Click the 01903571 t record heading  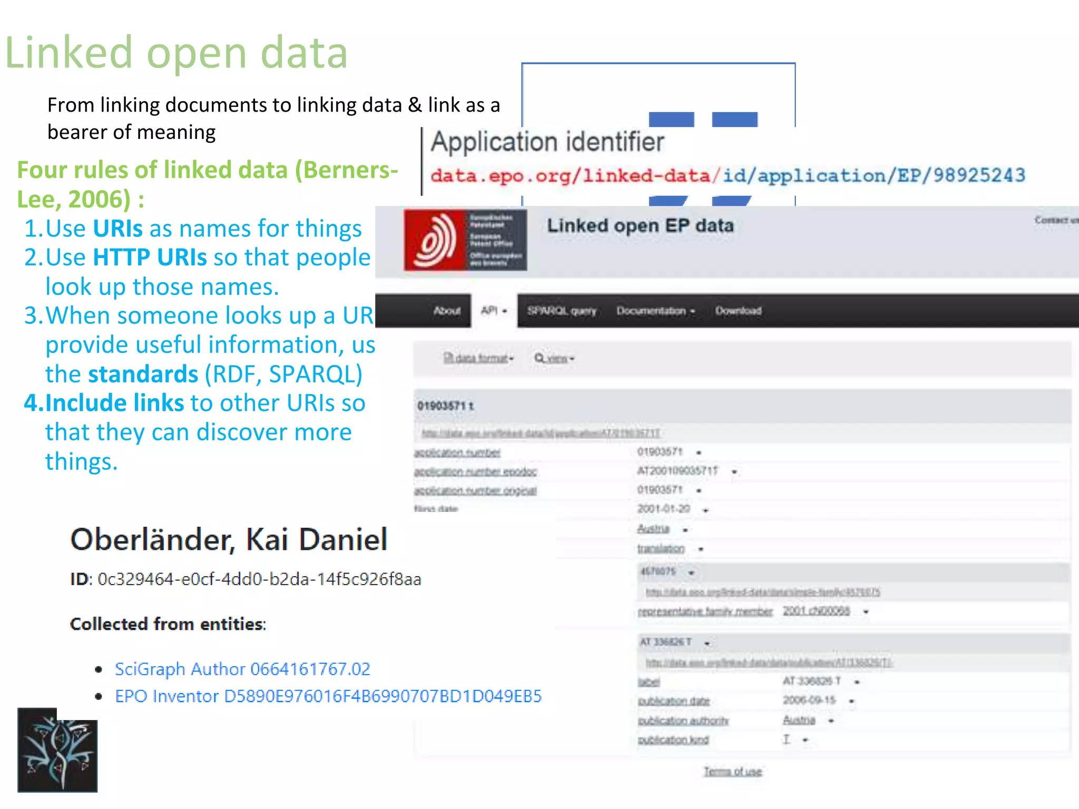click(446, 406)
